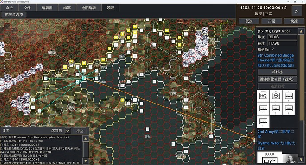The height and width of the screenshot is (165, 306).
Task: Set game speed to 快速
Action: (x=294, y=21)
